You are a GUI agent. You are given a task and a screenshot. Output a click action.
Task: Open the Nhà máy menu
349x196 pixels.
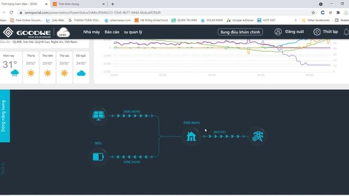click(92, 32)
